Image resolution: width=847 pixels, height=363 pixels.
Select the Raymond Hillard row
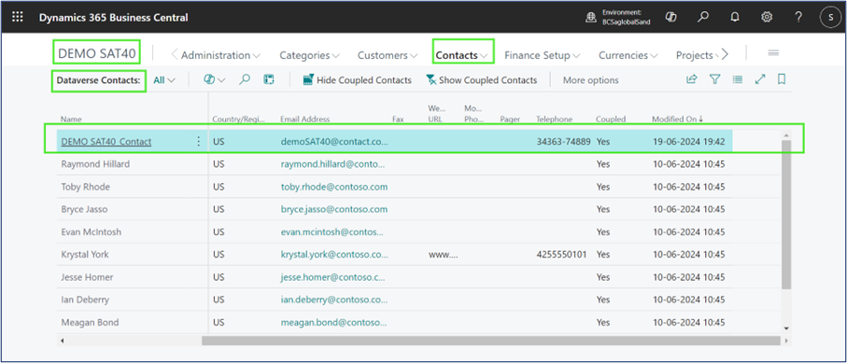click(394, 164)
